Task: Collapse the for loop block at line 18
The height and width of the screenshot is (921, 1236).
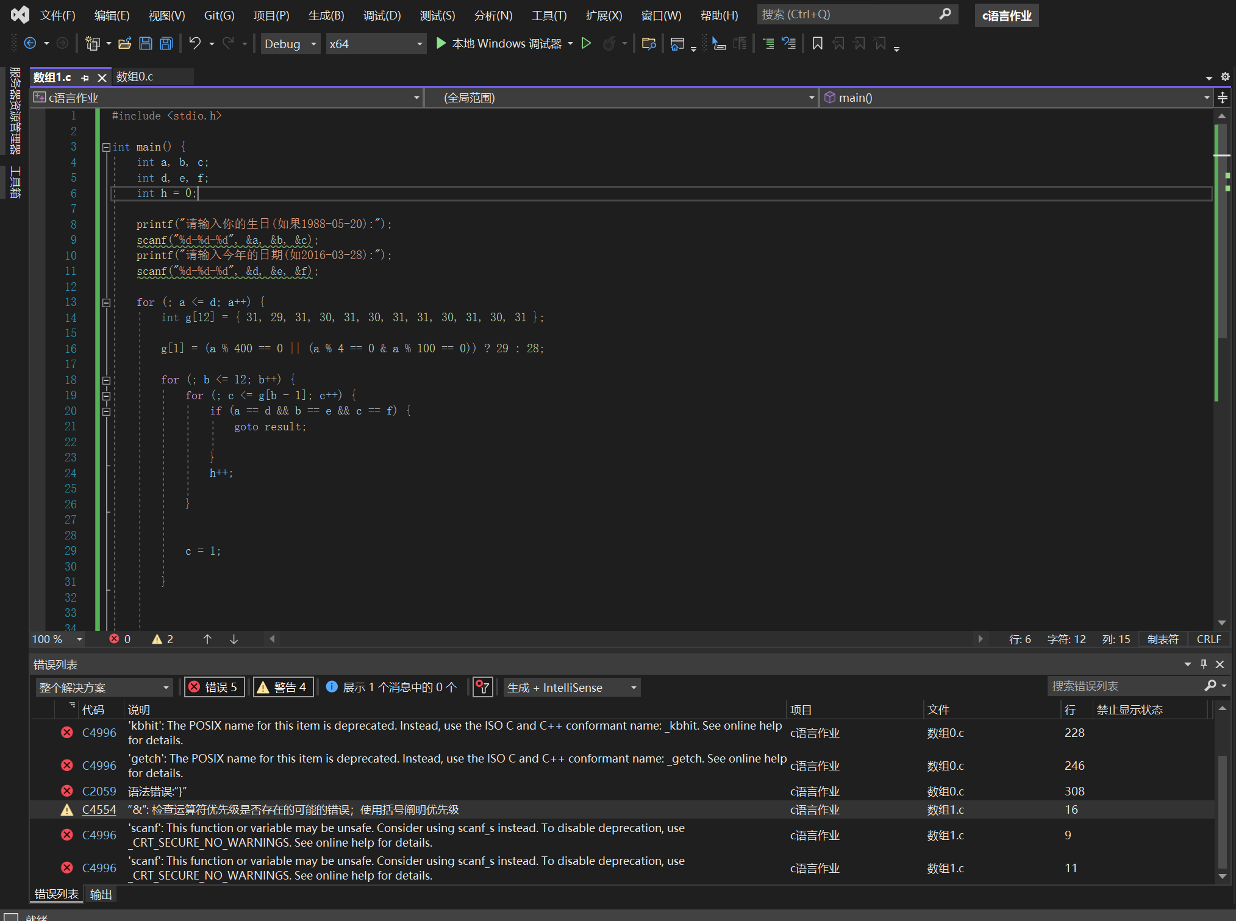Action: click(106, 380)
